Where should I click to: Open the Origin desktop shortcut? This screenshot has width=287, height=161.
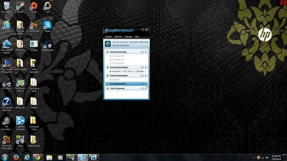34,7
